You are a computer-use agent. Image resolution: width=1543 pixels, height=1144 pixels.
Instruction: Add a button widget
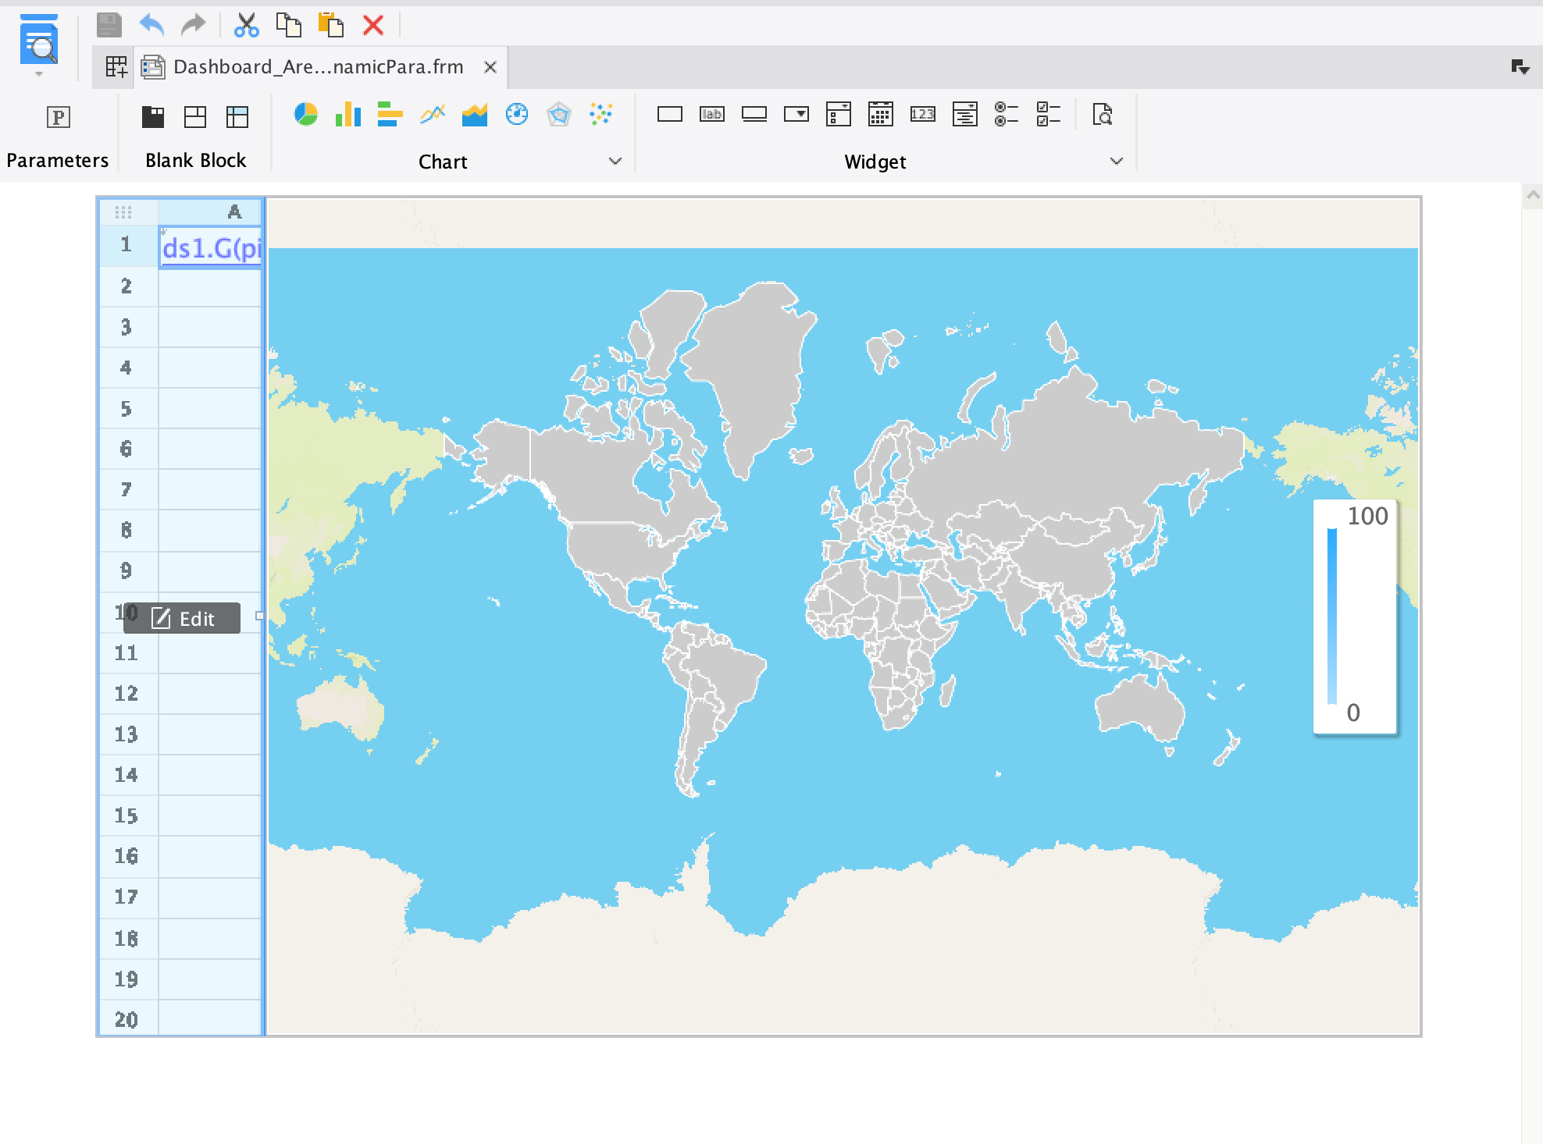(754, 115)
